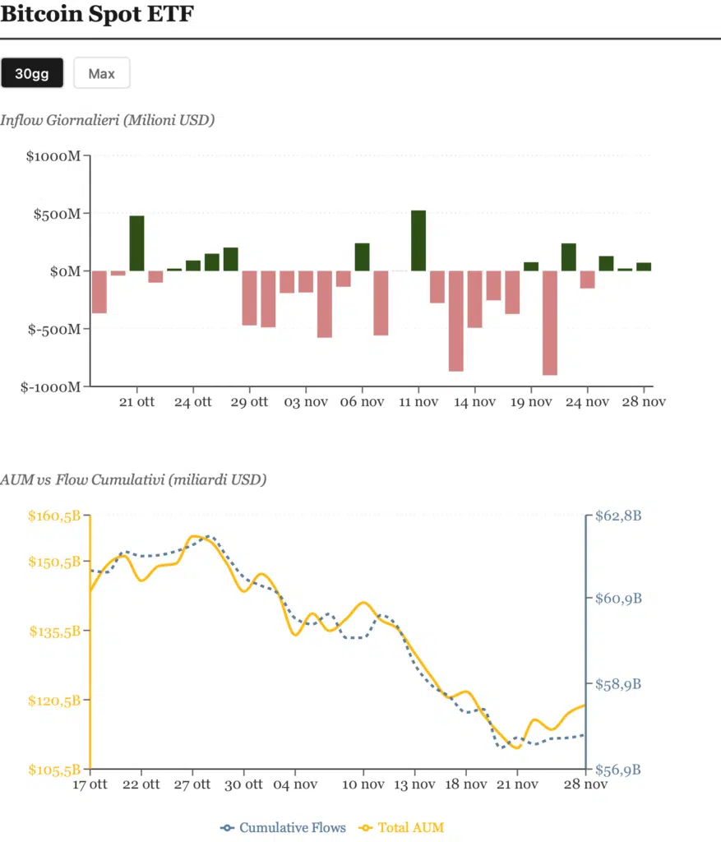Click the green inflow bar above 21 ott
The height and width of the screenshot is (842, 721).
136,243
